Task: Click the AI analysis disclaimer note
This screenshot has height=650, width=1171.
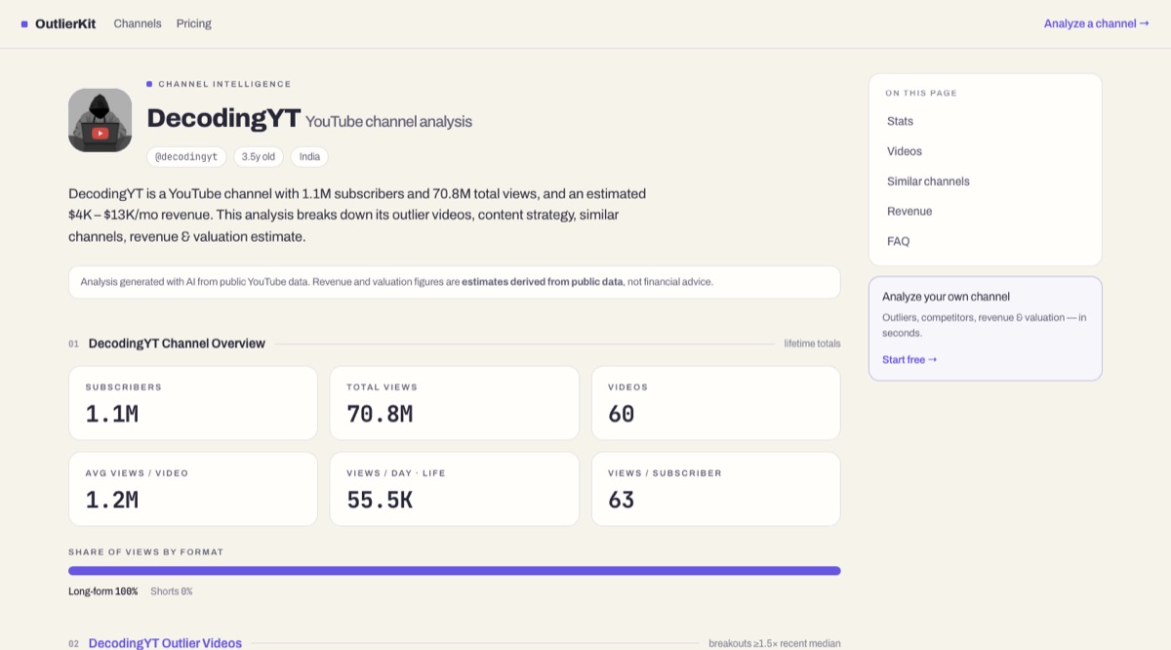Action: coord(455,282)
